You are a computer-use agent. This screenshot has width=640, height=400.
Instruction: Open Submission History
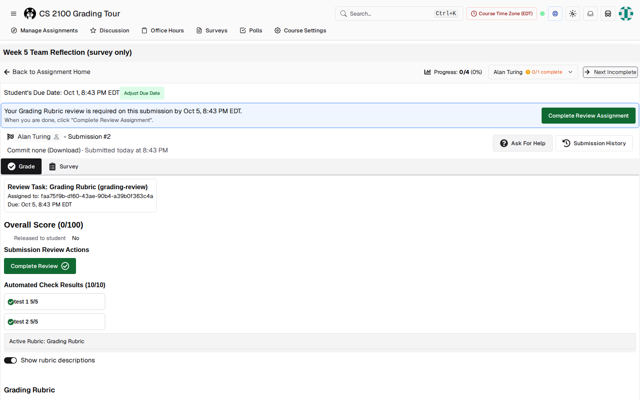tap(594, 143)
